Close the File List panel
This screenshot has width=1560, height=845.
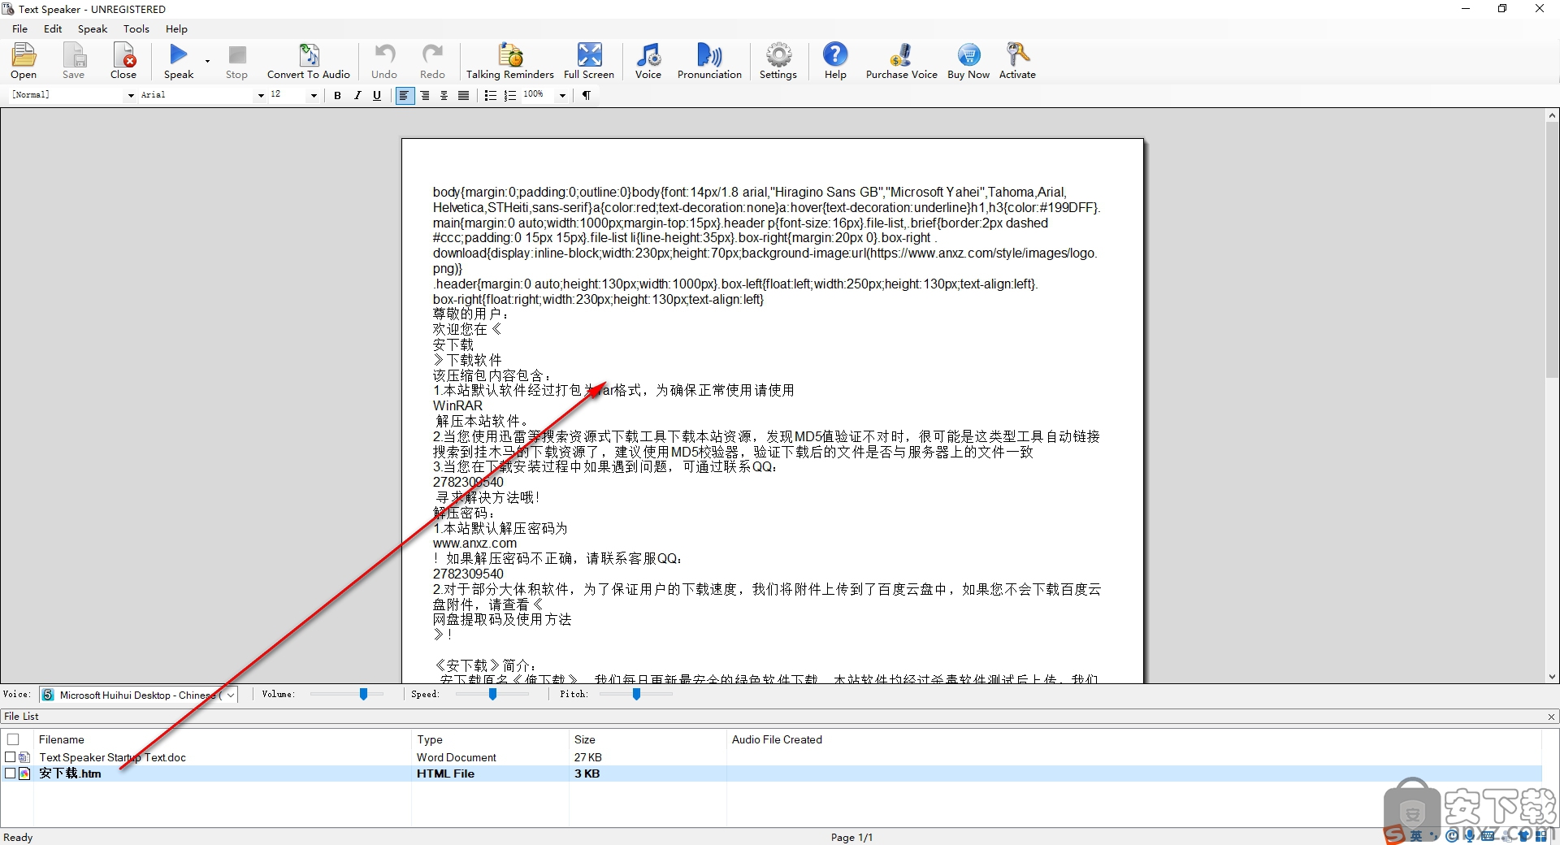(x=1551, y=717)
